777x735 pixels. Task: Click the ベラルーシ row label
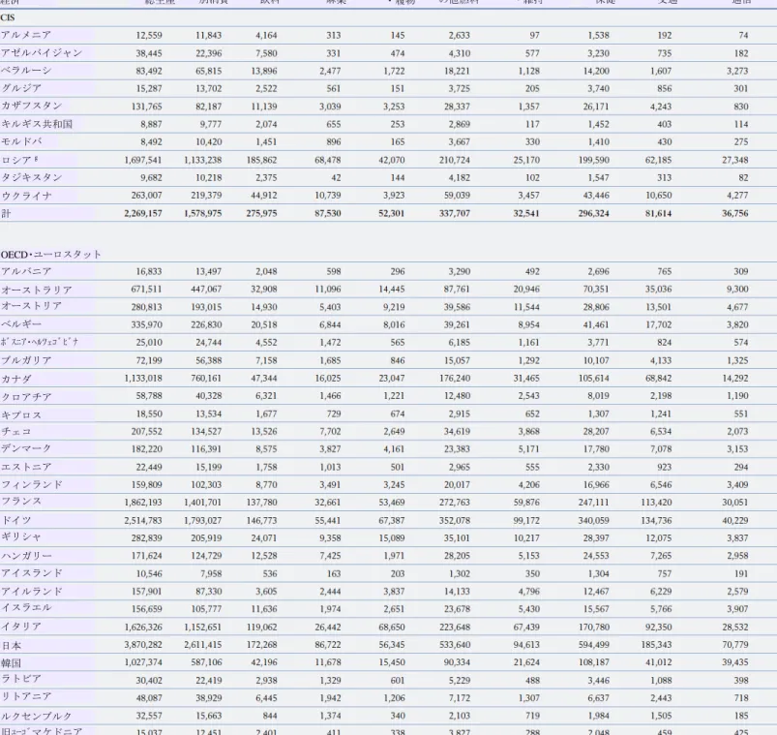(x=26, y=71)
